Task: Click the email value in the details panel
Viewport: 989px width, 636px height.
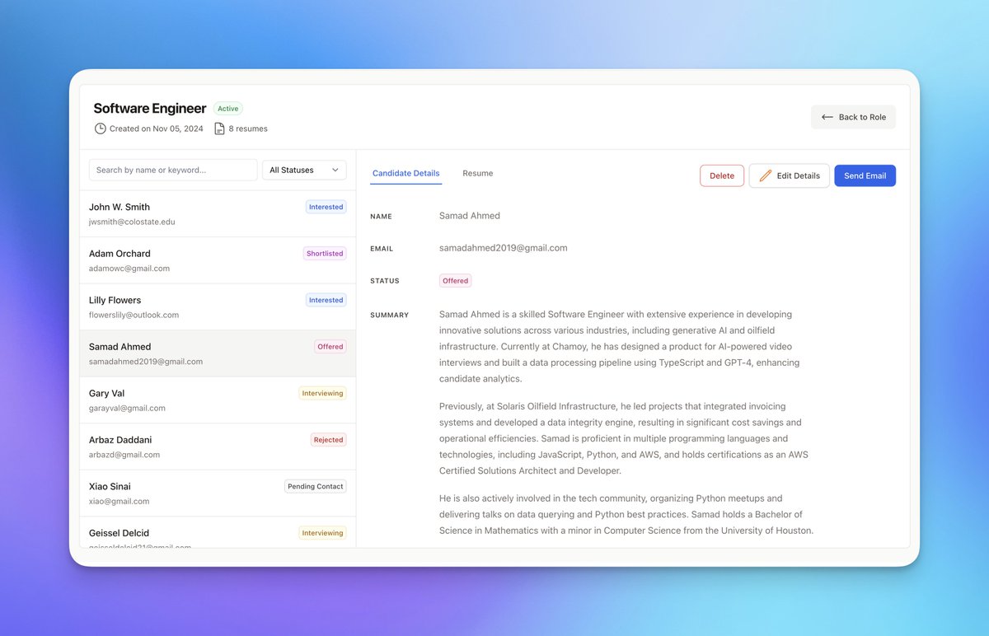Action: point(504,248)
